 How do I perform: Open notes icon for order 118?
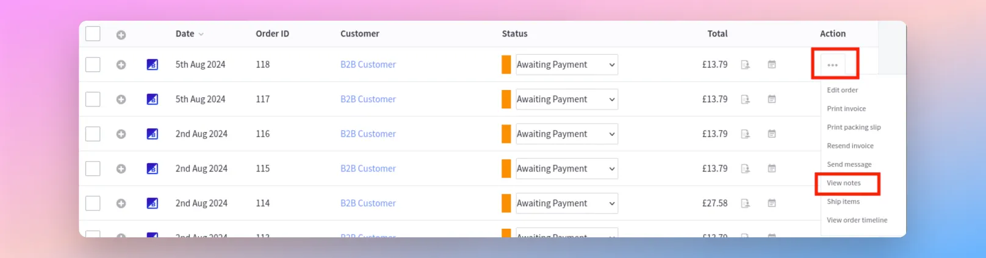772,64
